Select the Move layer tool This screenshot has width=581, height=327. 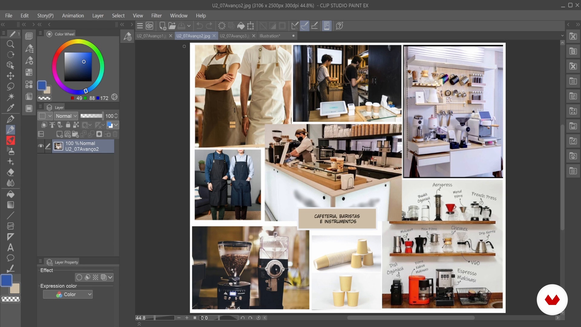pyautogui.click(x=10, y=76)
